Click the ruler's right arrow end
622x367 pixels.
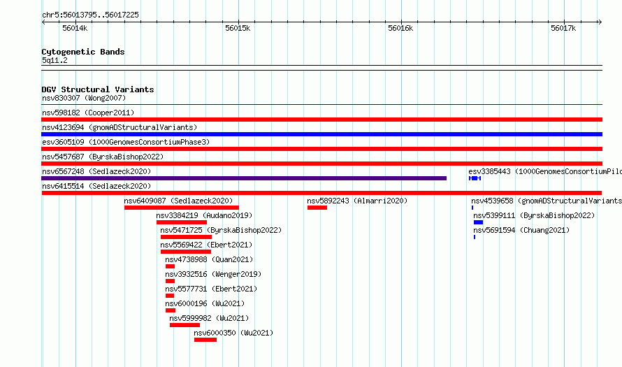coord(600,22)
